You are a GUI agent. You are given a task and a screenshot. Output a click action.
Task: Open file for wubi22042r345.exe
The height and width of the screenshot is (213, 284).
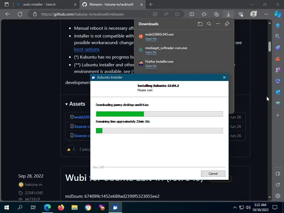[x=151, y=39]
